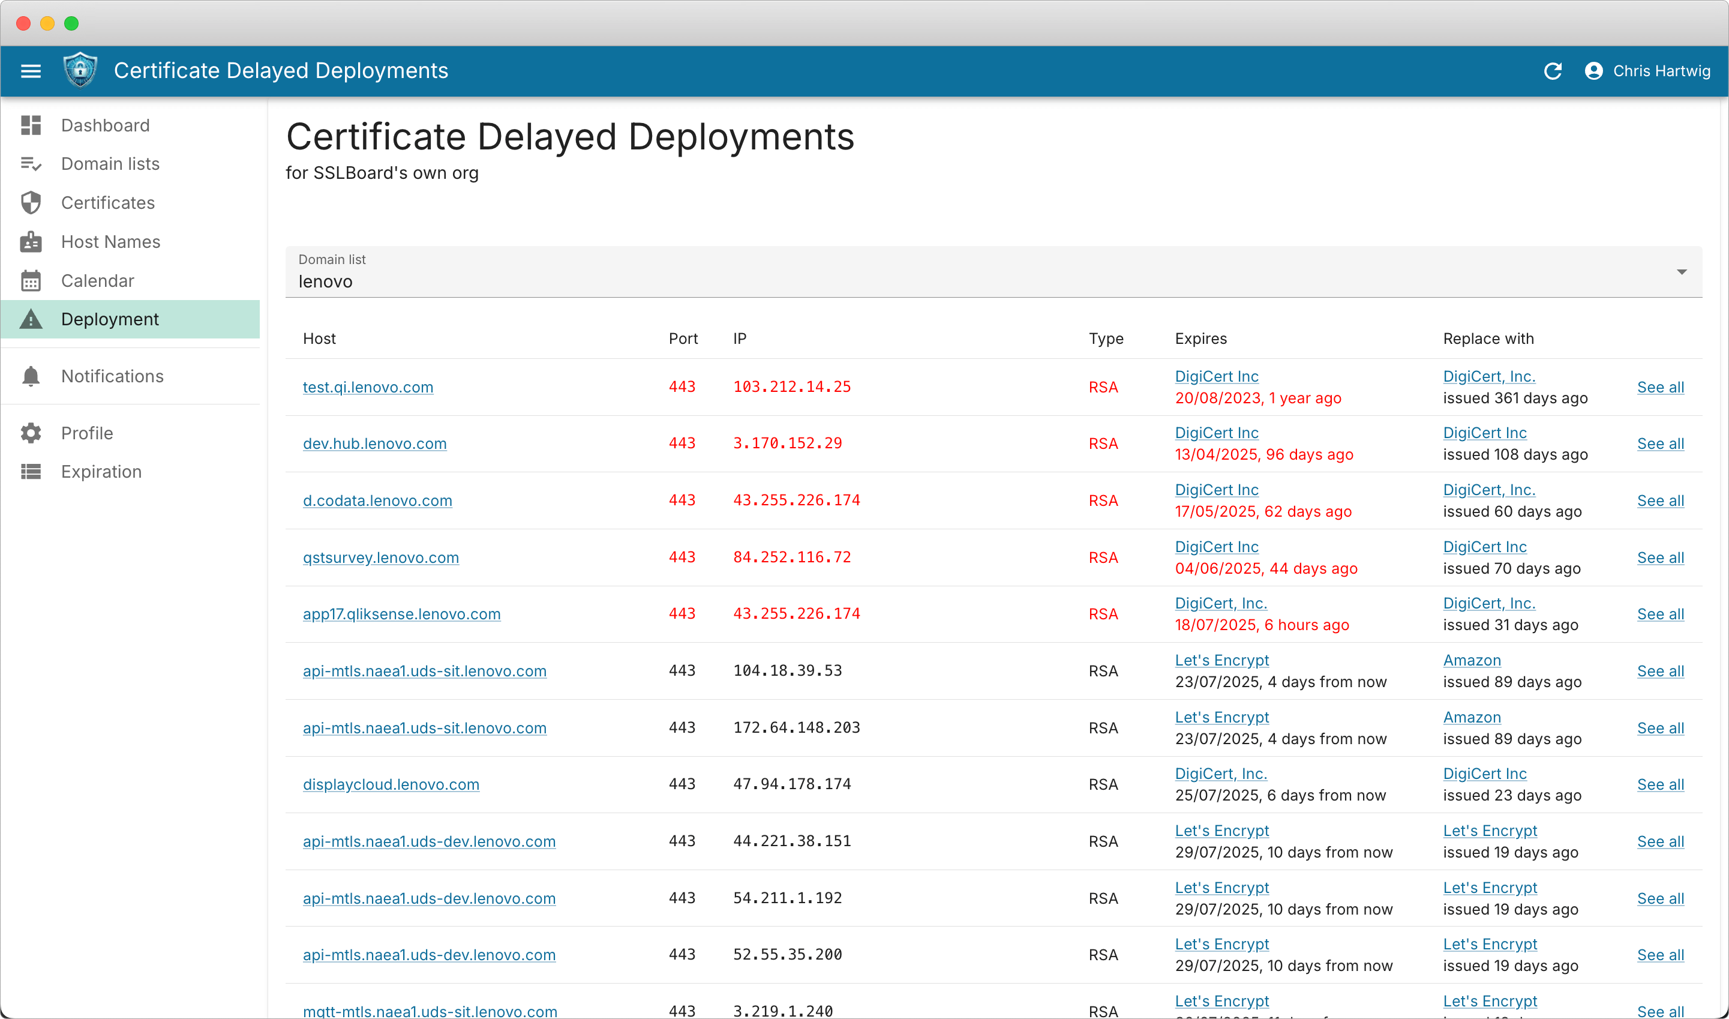Screen dimensions: 1729x1019
Task: Expand the Domain list dropdown arrow
Action: pos(1682,272)
